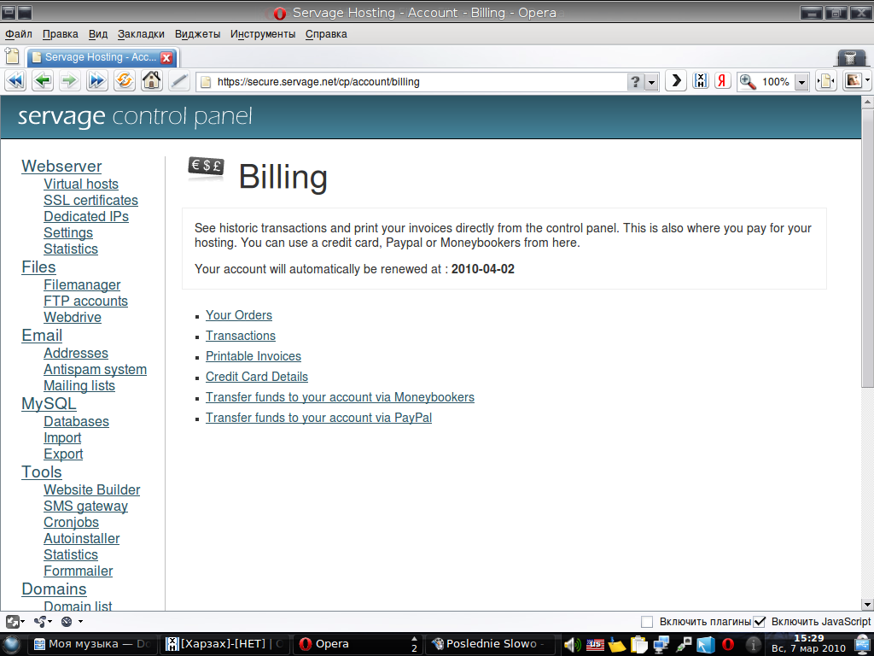Click the question mark security badge in address bar
Screen dimensions: 874x656
(x=635, y=82)
